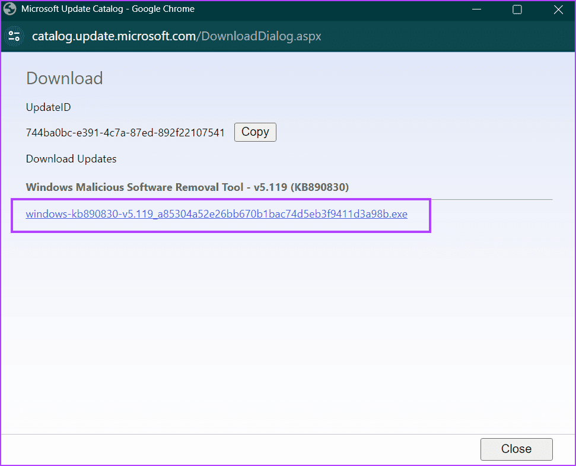576x466 pixels.
Task: Click the 'UpdateID' label
Action: tap(48, 107)
